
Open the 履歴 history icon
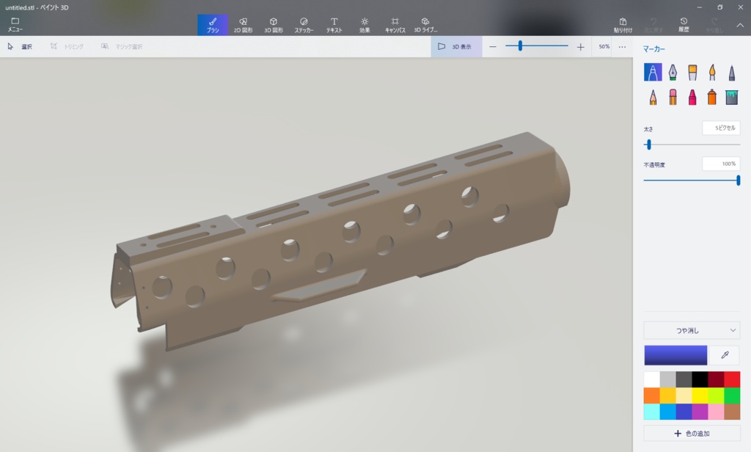[684, 24]
